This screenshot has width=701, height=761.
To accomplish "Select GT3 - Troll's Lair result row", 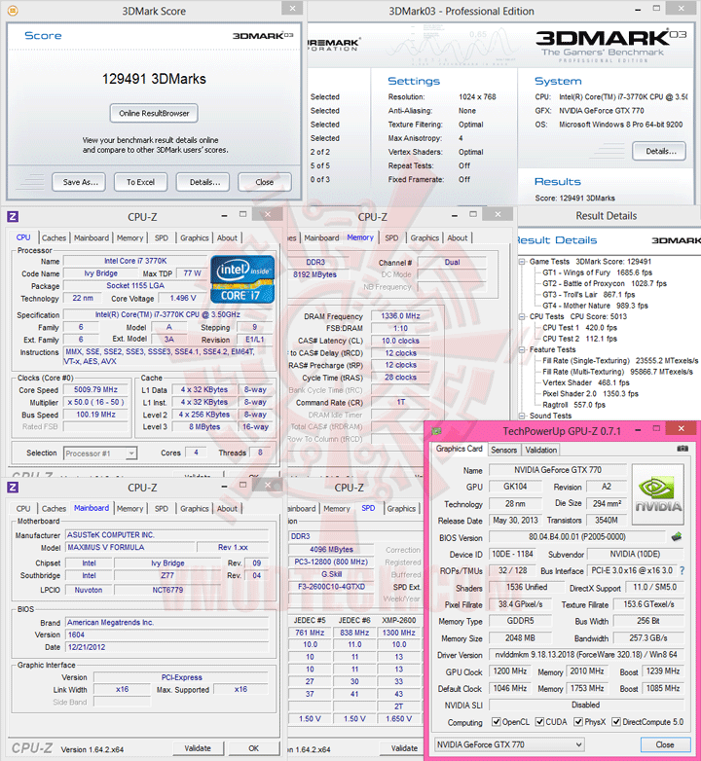I will click(588, 295).
